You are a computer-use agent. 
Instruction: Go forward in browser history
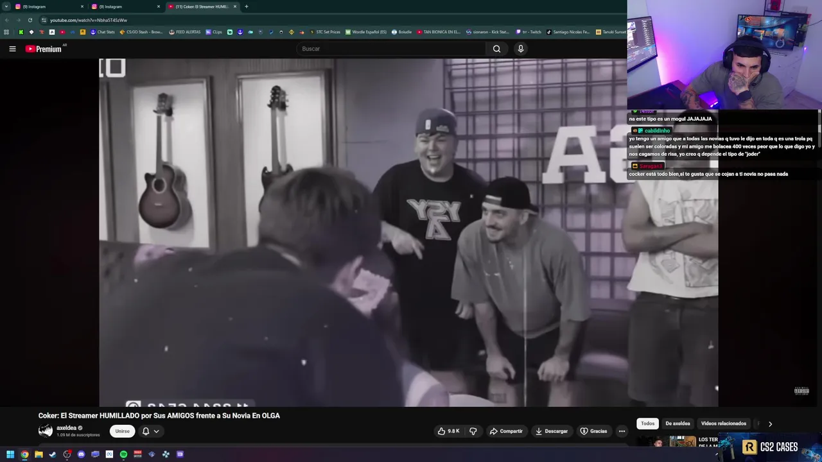[18, 20]
